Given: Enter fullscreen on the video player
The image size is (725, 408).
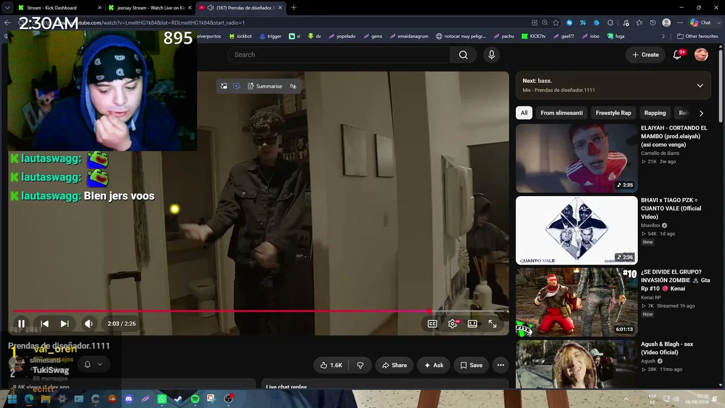Looking at the screenshot, I should (x=493, y=324).
